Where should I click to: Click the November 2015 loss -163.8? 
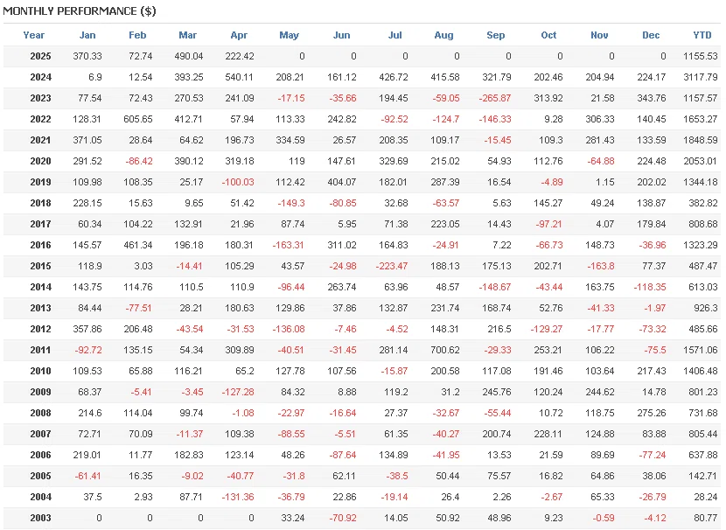(x=599, y=266)
